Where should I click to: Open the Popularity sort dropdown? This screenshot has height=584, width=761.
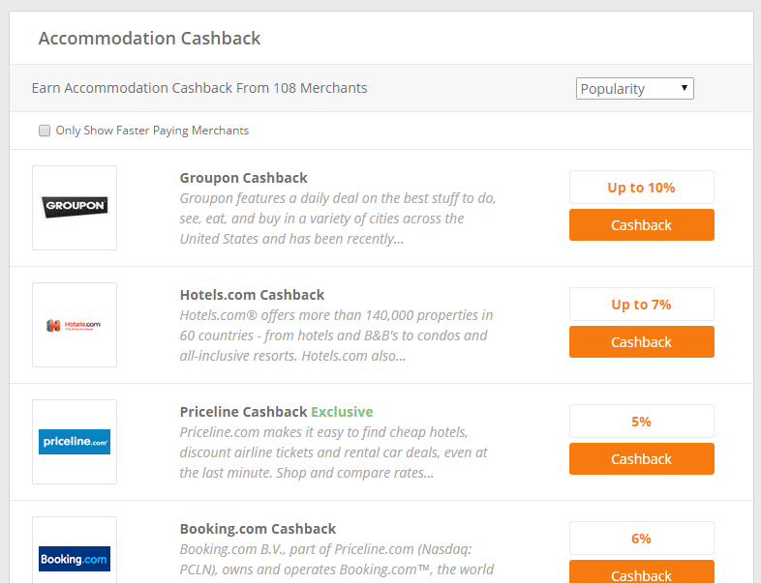point(634,89)
